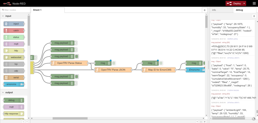Expand all palette categories button
The width and height of the screenshot is (258, 123).
click(x=27, y=122)
